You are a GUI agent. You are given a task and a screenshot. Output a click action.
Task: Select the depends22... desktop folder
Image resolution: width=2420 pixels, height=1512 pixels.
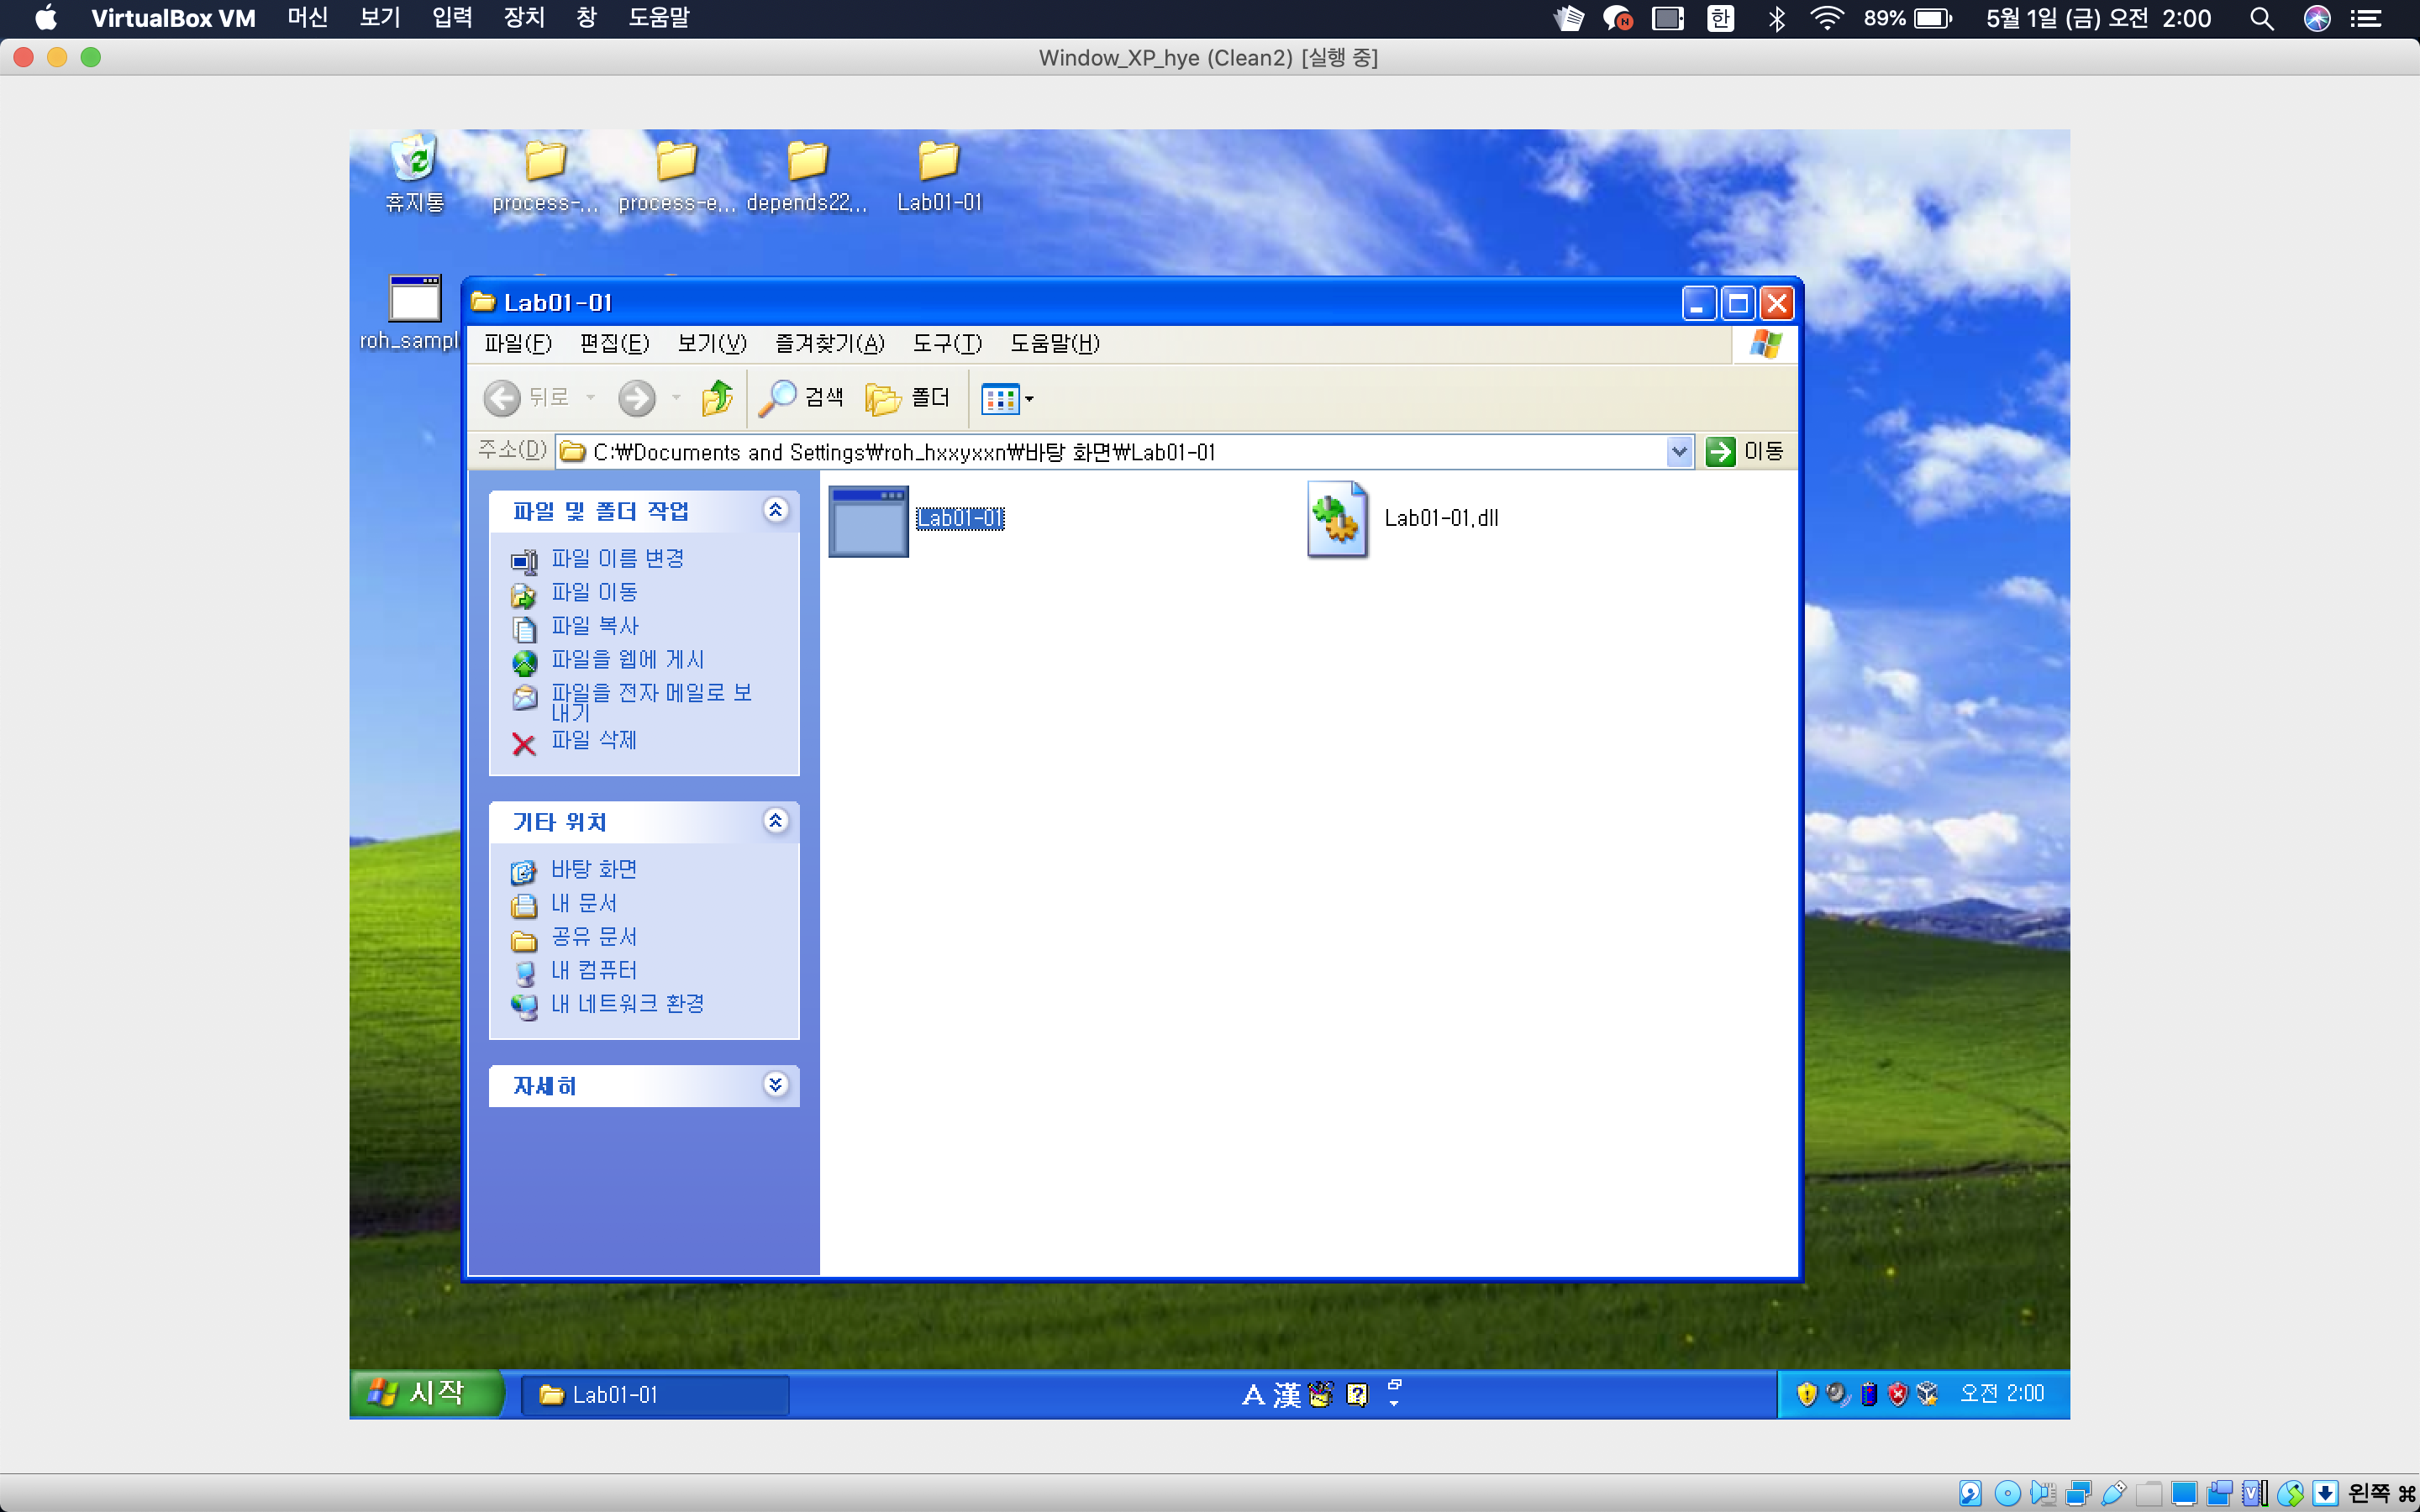[807, 176]
